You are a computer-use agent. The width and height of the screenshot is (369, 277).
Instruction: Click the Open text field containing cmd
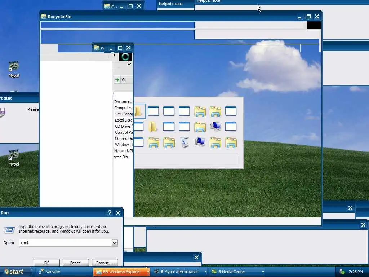coord(66,243)
